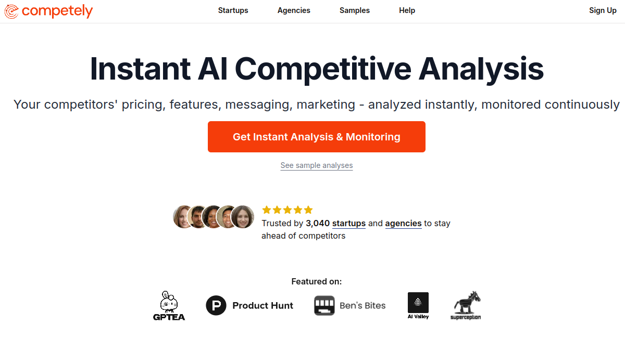Open the Agencies menu item
Screen dimensions: 625x351
(x=294, y=10)
